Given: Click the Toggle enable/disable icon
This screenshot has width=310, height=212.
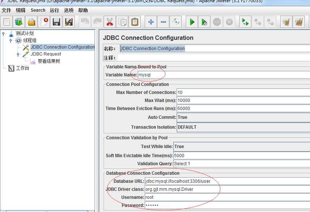Looking at the screenshot, I should [x=176, y=22].
